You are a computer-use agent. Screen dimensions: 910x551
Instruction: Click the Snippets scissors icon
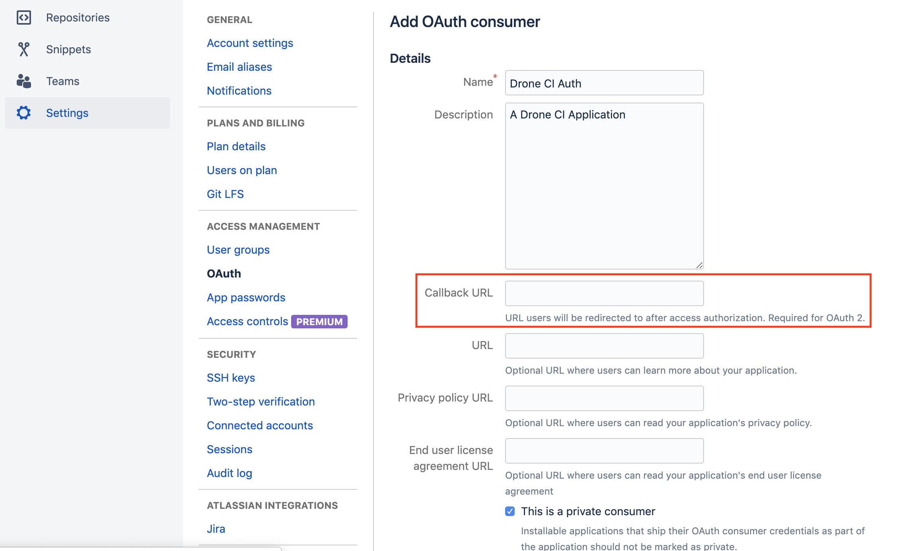(x=24, y=49)
